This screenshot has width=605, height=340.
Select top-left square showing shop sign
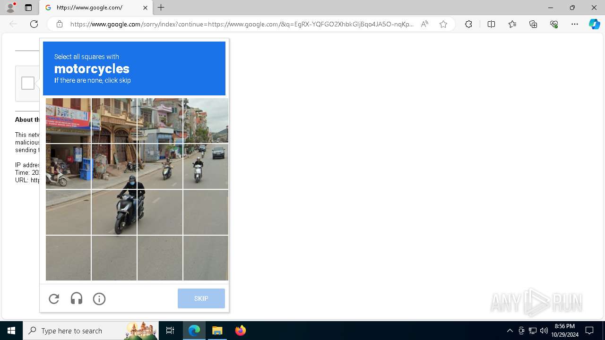(x=68, y=120)
